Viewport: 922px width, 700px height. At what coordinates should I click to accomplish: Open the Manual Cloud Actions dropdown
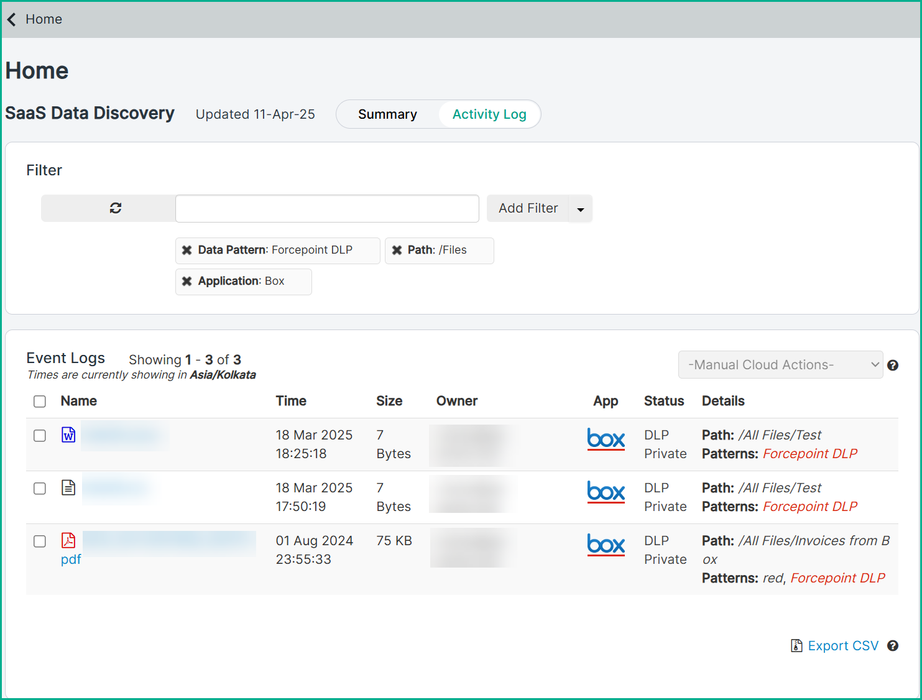tap(780, 365)
